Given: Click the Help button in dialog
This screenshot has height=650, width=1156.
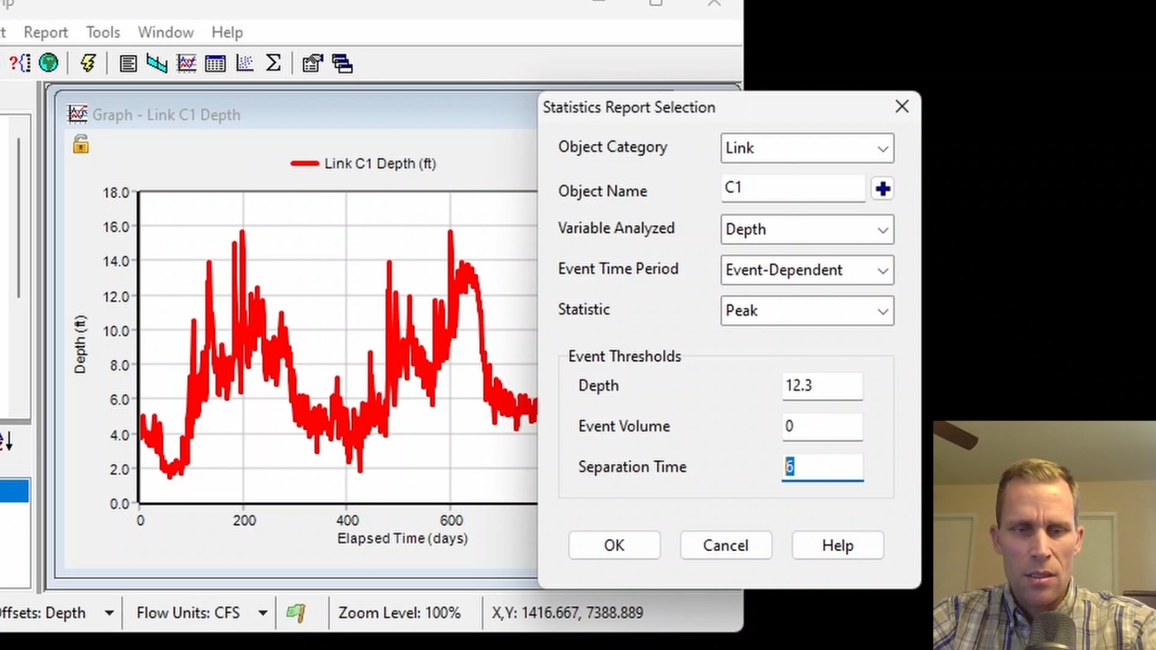Looking at the screenshot, I should point(837,545).
